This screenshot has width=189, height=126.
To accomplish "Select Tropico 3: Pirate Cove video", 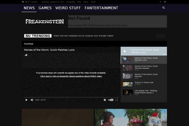I will [x=144, y=84].
